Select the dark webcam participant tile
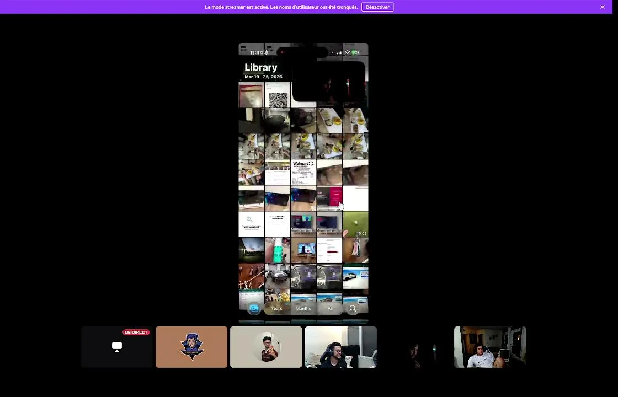The width and height of the screenshot is (618, 397). tap(415, 347)
